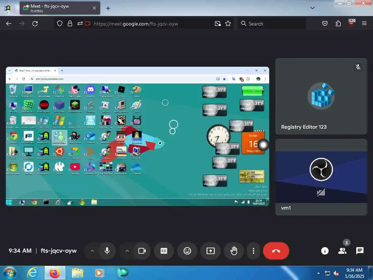Click tab search chevron in shared Chrome window
Viewport: 373px width, 280px height.
pos(9,71)
